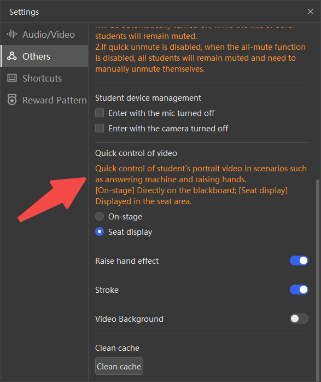The image size is (321, 382).
Task: Click the vertical scrollbar in settings panel
Action: tap(317, 280)
